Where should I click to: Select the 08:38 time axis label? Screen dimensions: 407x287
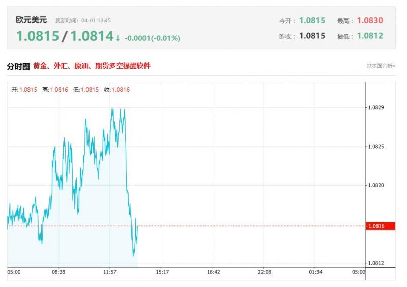59,272
